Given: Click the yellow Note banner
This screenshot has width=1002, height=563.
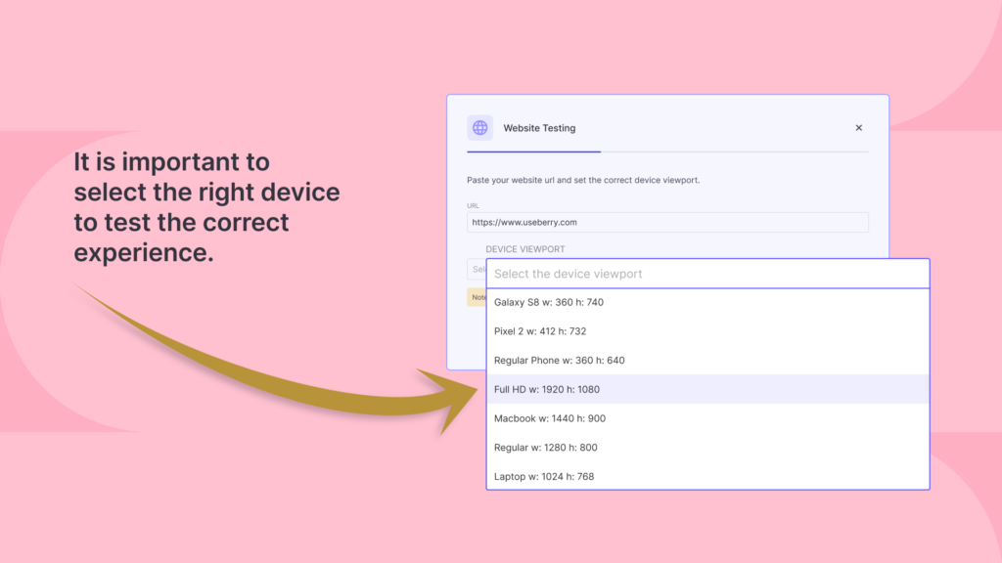Looking at the screenshot, I should coord(476,297).
